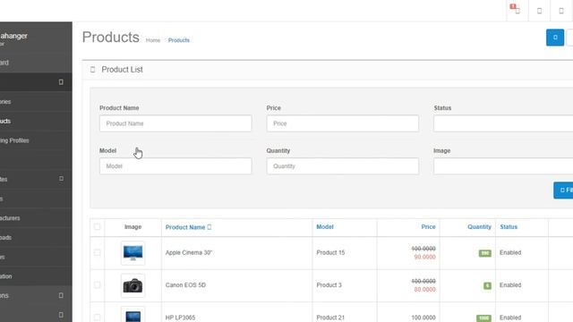Check the Apple Cinema 30" row checkbox
This screenshot has width=573, height=322.
coord(97,252)
